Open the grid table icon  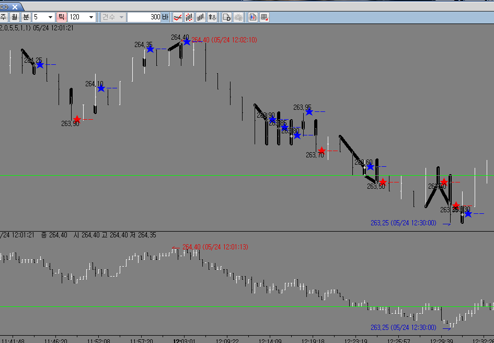[265, 17]
